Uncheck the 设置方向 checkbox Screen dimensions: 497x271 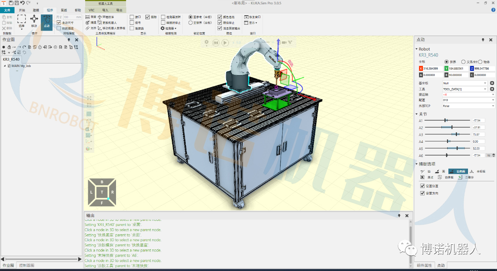click(422, 193)
